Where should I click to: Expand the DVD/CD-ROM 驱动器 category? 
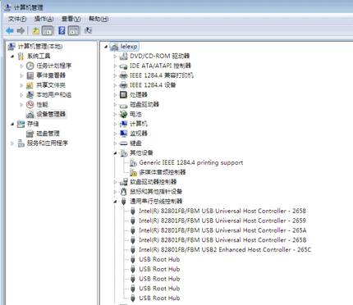click(x=115, y=57)
